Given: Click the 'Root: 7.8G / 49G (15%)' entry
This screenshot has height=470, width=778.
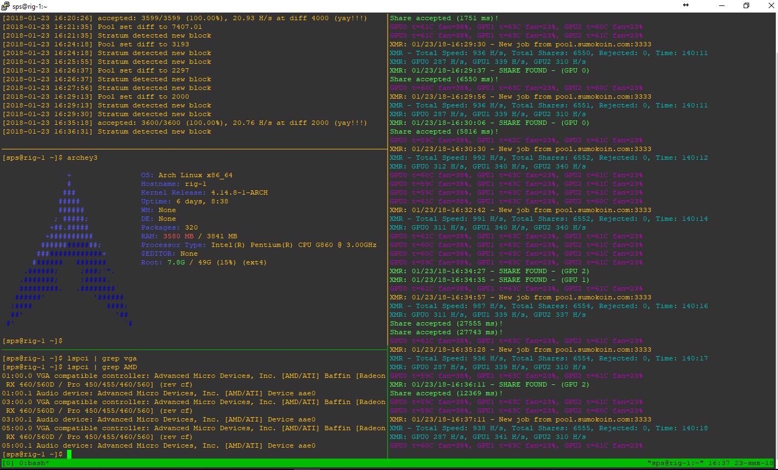Looking at the screenshot, I should pyautogui.click(x=204, y=262).
